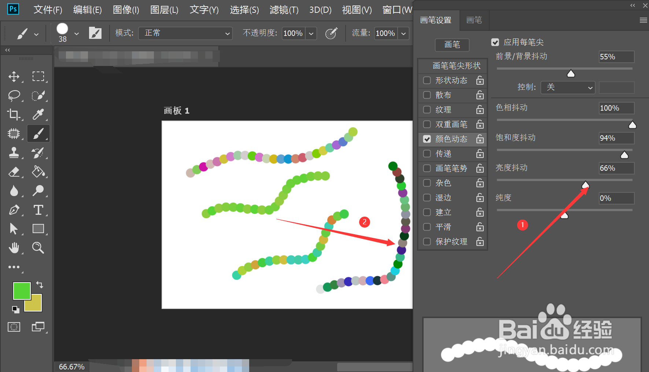Select the Lasso tool
649x372 pixels.
[x=14, y=96]
